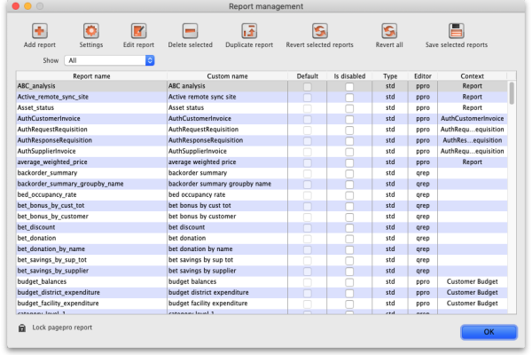
Task: Toggle Is disabled for Asset_status row
Action: pyautogui.click(x=349, y=107)
